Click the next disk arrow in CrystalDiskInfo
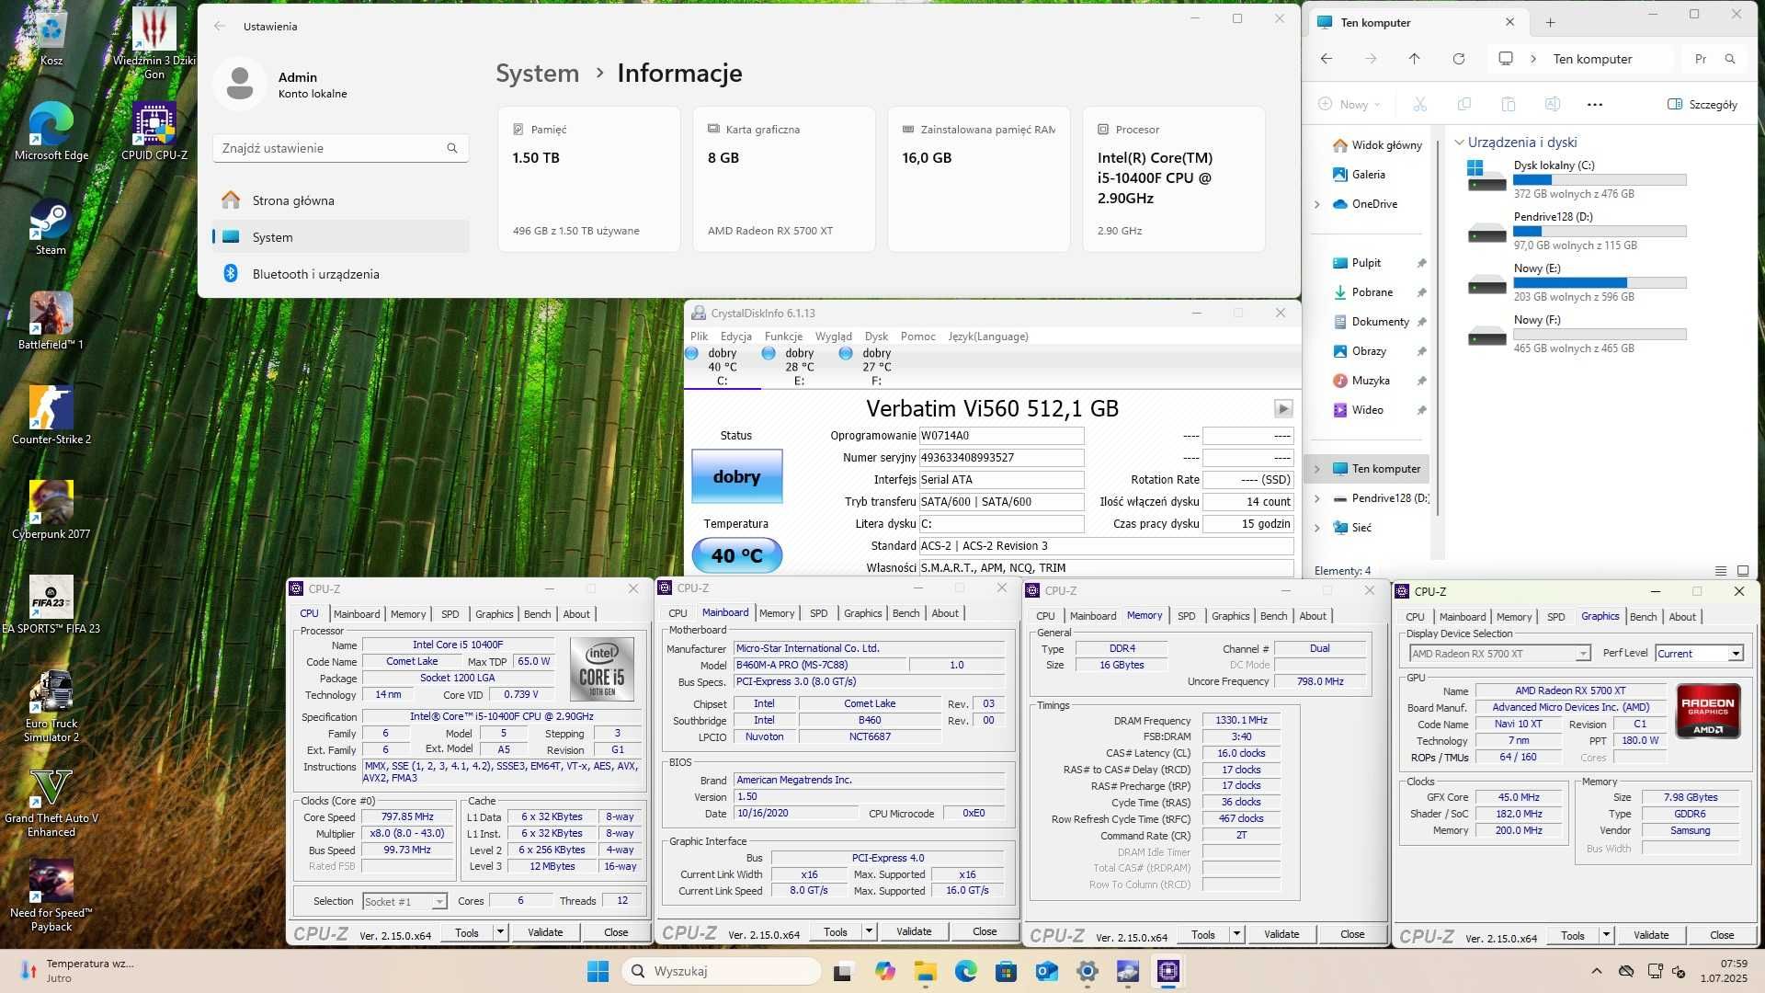This screenshot has height=993, width=1765. pyautogui.click(x=1283, y=408)
